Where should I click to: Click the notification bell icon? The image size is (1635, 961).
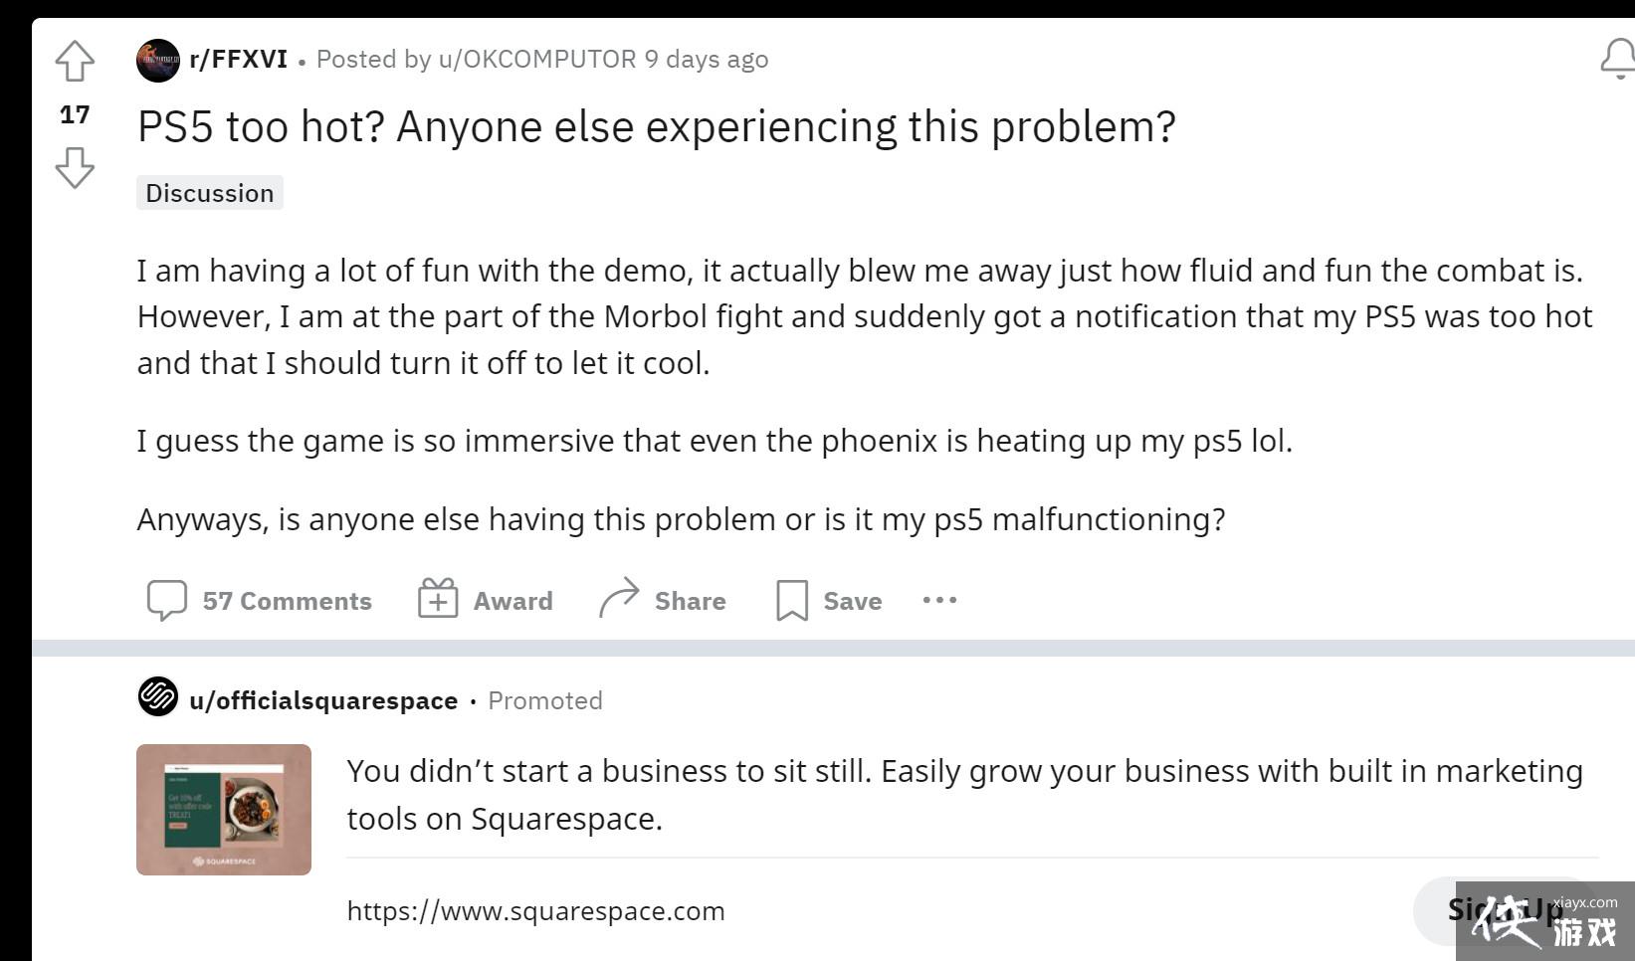[1618, 60]
